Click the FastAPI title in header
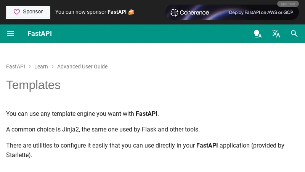The image size is (305, 172). (x=40, y=34)
